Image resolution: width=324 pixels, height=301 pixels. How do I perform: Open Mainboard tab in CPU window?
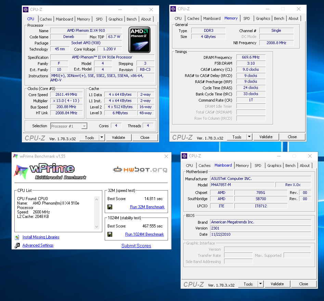64,19
